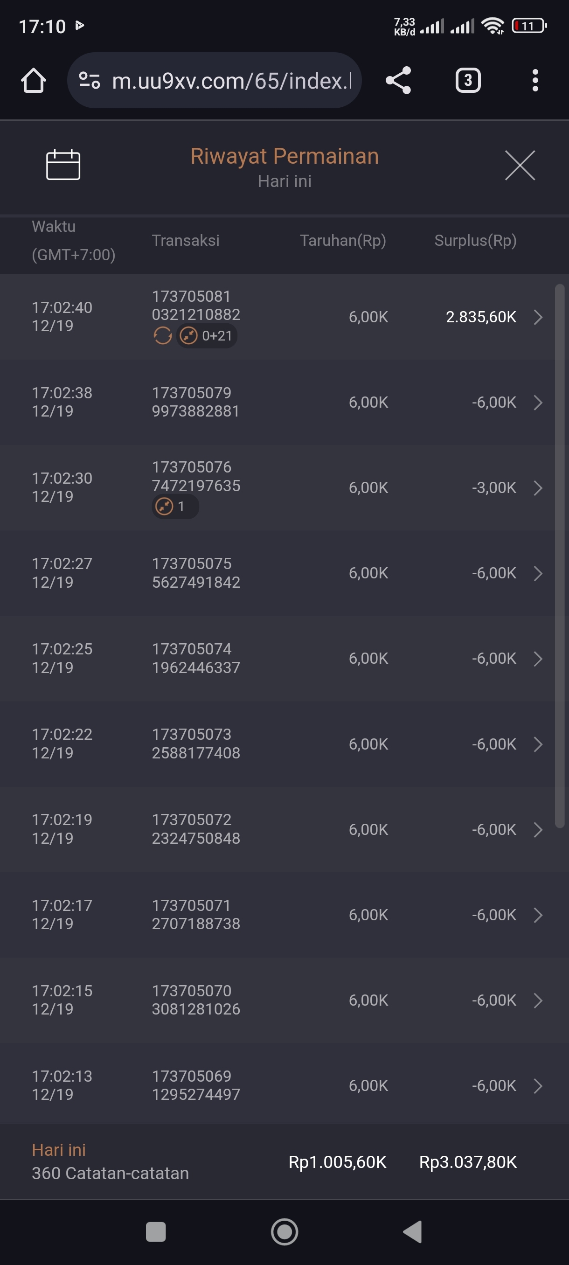This screenshot has width=569, height=1265.
Task: Open the calendar date picker icon
Action: 63,165
